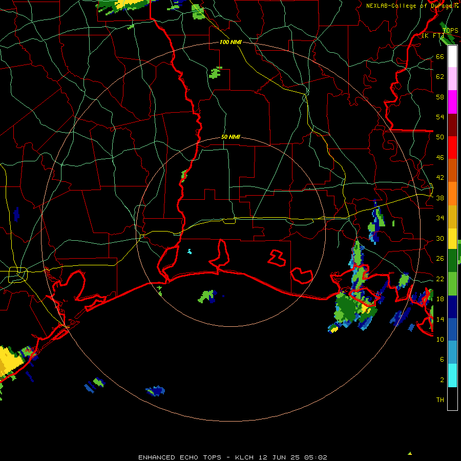The height and width of the screenshot is (461, 461).
Task: Click the '100 NMI' range ring label
Action: [230, 43]
